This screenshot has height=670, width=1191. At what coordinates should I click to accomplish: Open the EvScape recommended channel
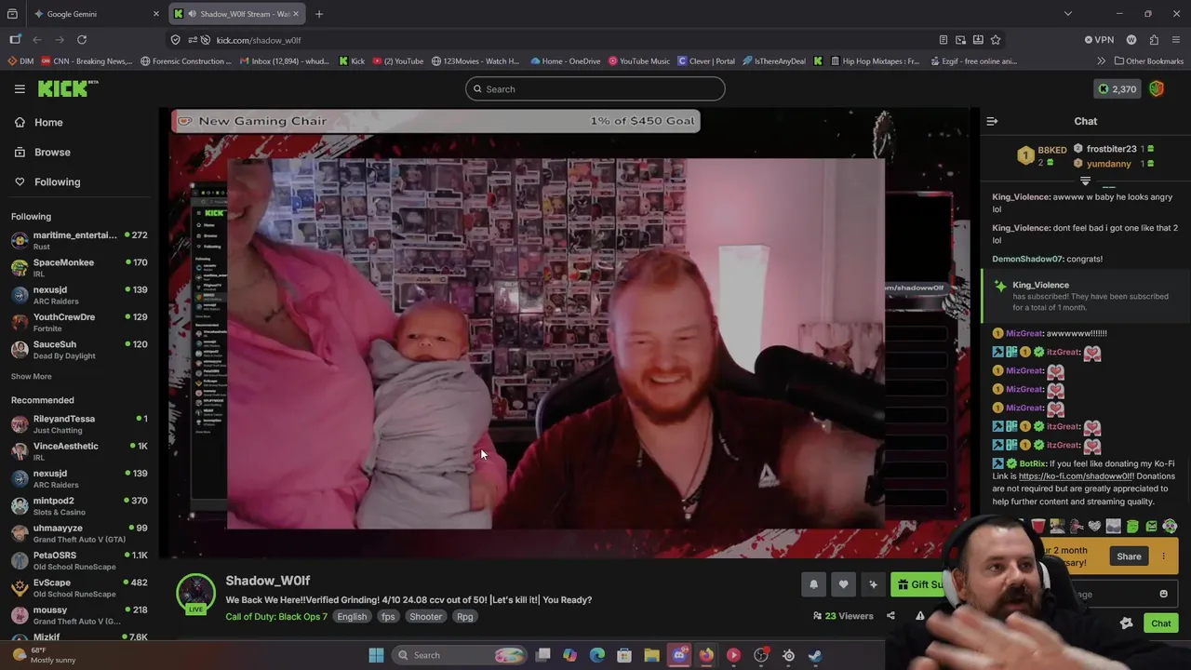[x=79, y=587]
